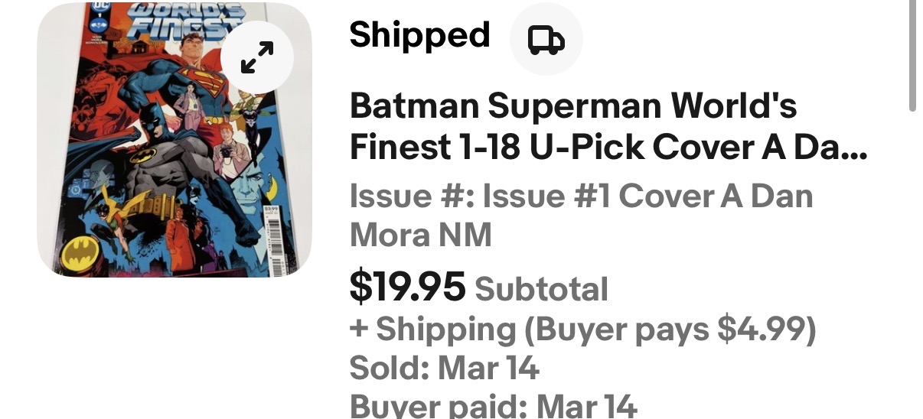The image size is (923, 419).
Task: Select the $19.95 price amount
Action: (x=407, y=287)
